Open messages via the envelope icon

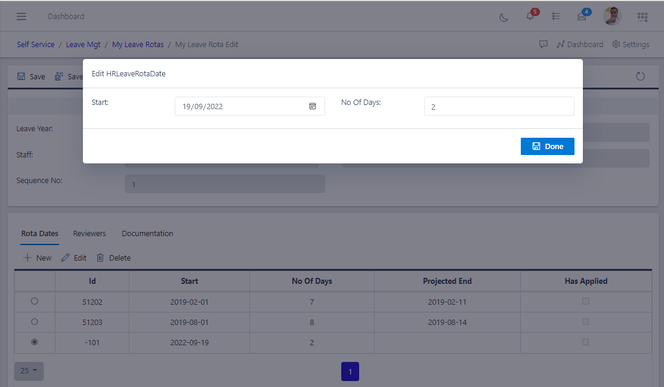click(582, 16)
